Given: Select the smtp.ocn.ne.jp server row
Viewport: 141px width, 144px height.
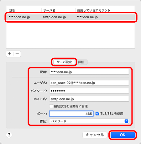Looking at the screenshot, I should pos(70,17).
